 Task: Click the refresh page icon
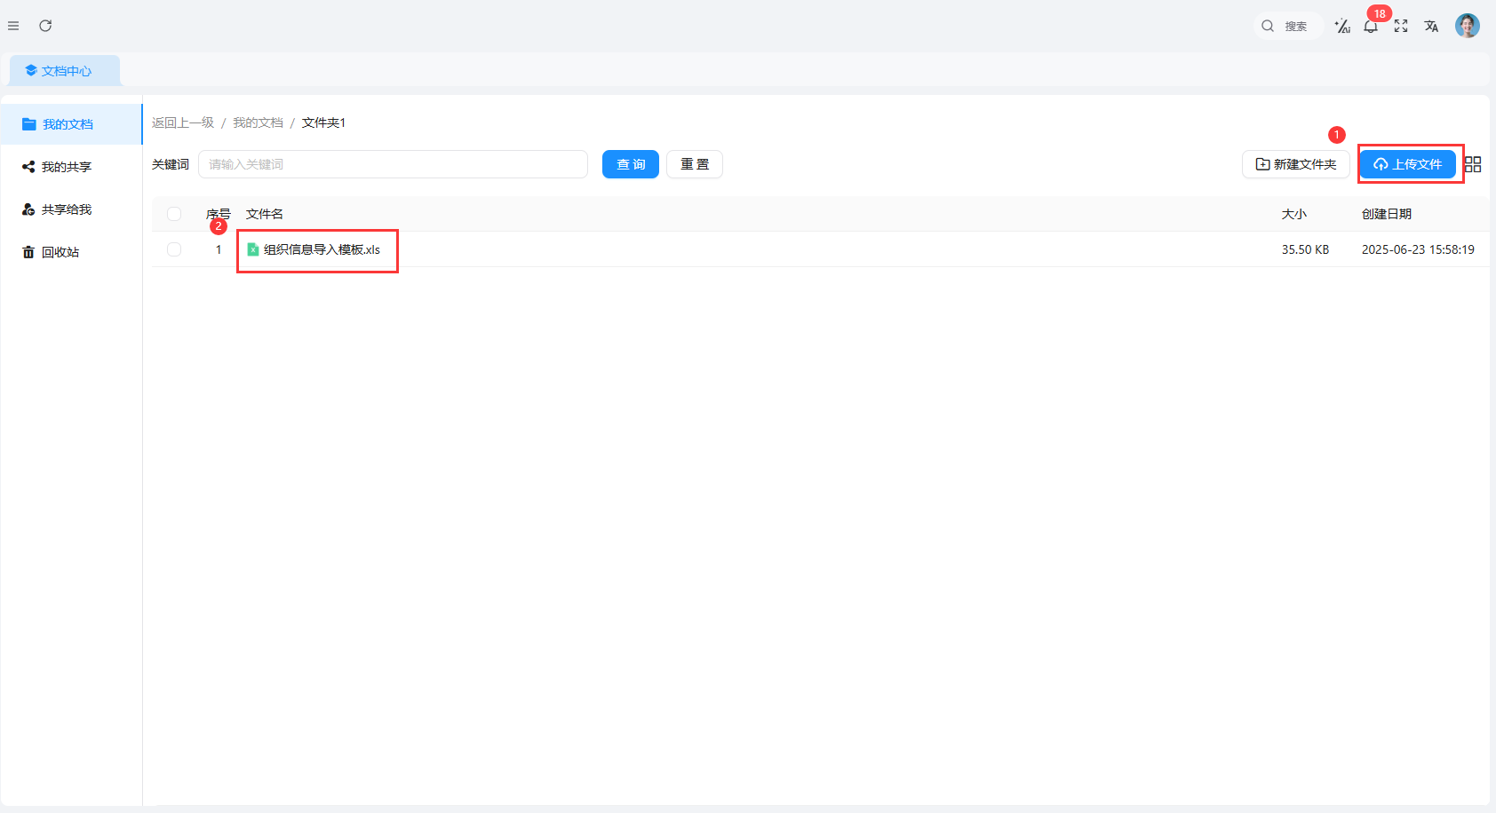pos(45,26)
